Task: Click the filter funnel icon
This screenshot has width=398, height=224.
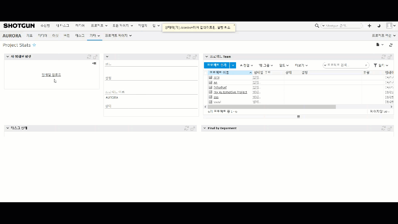Action: pyautogui.click(x=375, y=65)
